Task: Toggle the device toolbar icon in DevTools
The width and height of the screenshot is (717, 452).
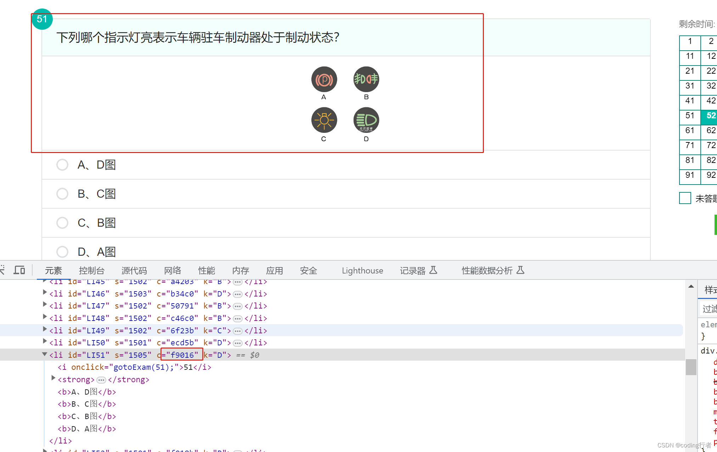Action: click(x=19, y=270)
